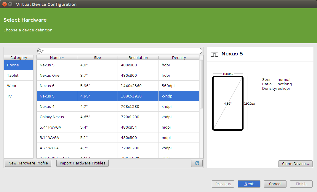This screenshot has height=192, width=317.
Task: Click the 3,7" size cell for Nexus One
Action: [x=97, y=75]
